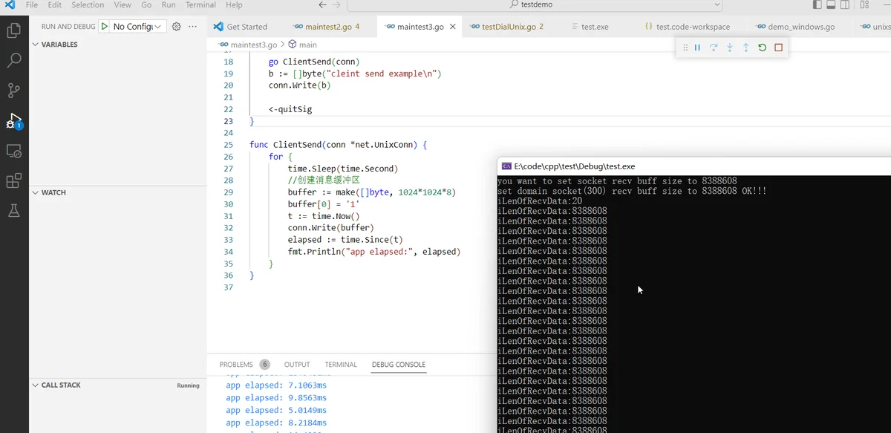Switch to the PROBLEMS panel tab
891x433 pixels.
236,365
